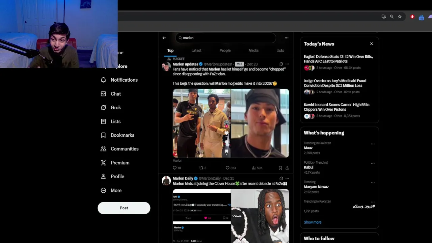
Task: Click the search field containing marlon
Action: (x=225, y=38)
